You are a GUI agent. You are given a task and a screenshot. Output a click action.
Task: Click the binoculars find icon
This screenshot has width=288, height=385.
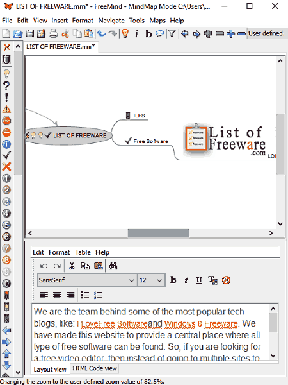(113, 266)
